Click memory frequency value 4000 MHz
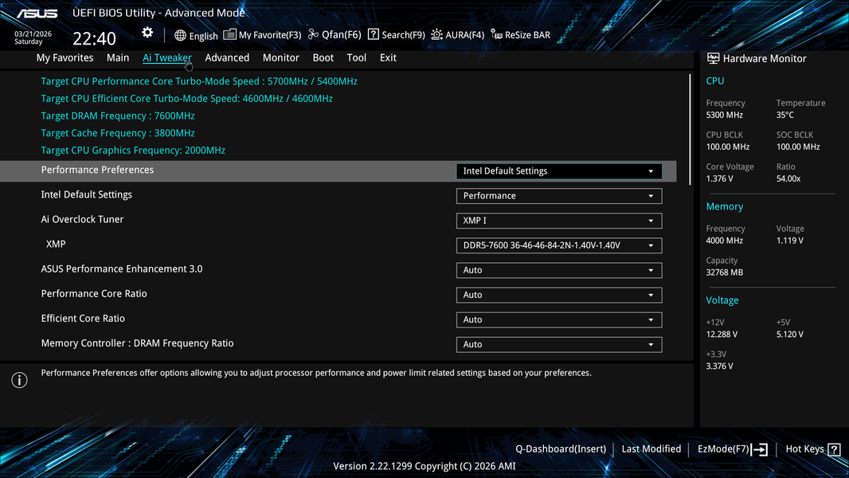 [x=725, y=241]
